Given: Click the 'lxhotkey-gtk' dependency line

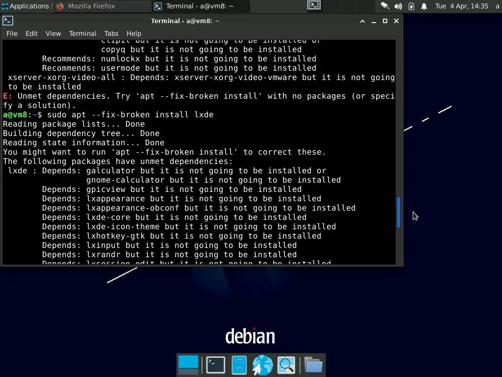Looking at the screenshot, I should (x=181, y=236).
